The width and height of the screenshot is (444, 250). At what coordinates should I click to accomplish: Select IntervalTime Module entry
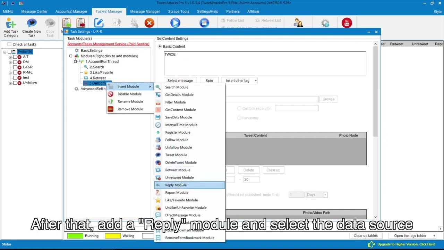tap(189, 125)
